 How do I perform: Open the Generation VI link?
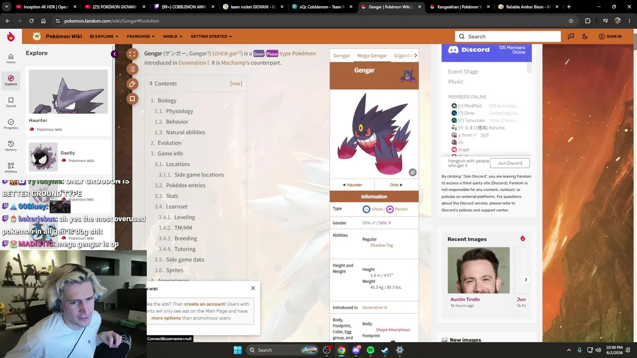click(375, 307)
